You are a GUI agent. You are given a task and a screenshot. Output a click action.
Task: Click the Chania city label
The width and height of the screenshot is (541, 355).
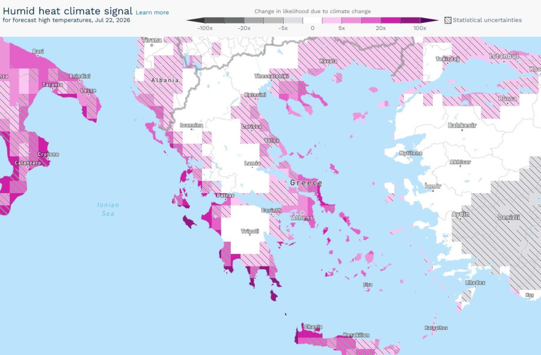(x=313, y=327)
